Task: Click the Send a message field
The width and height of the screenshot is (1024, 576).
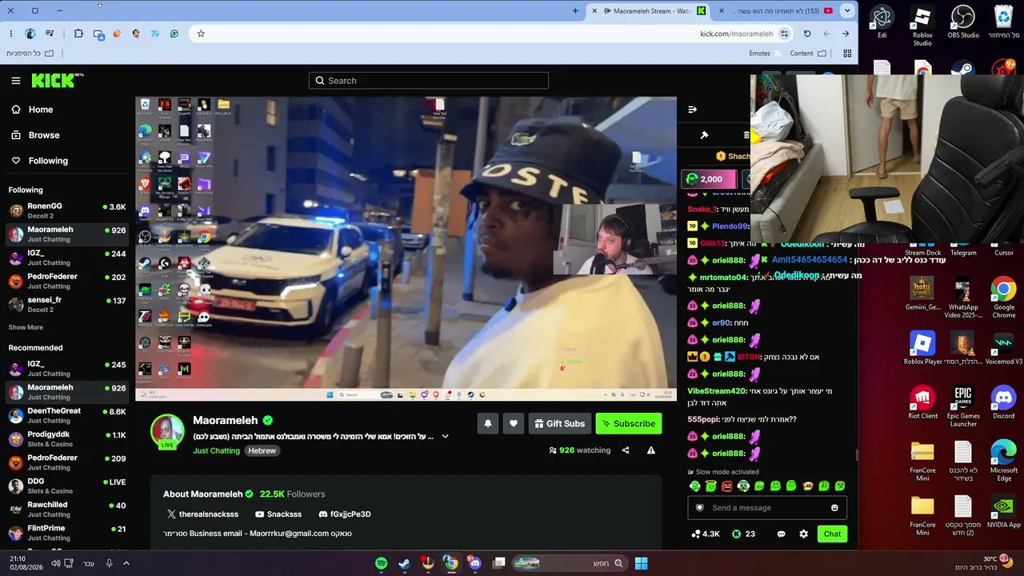Action: (x=767, y=508)
